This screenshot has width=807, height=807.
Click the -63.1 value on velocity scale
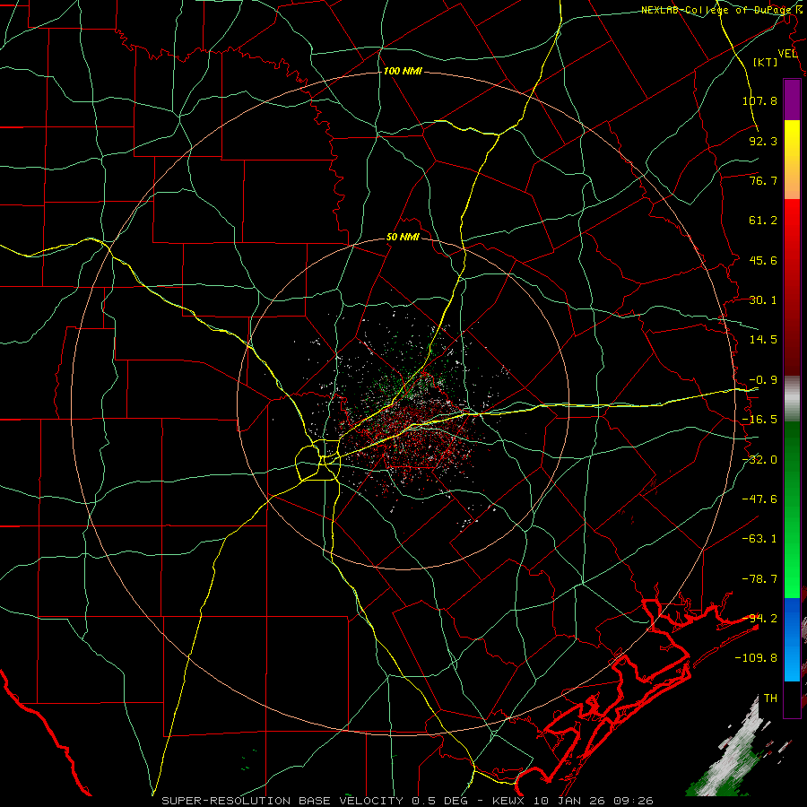pos(759,539)
